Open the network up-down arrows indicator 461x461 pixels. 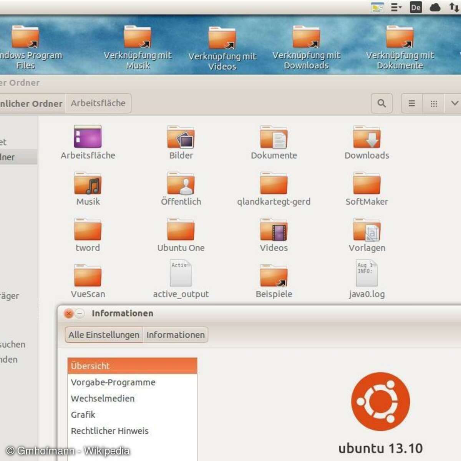[454, 7]
